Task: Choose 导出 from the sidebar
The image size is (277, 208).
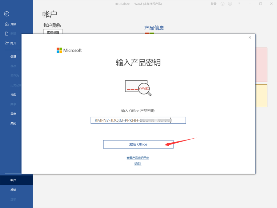Action: 13,114
